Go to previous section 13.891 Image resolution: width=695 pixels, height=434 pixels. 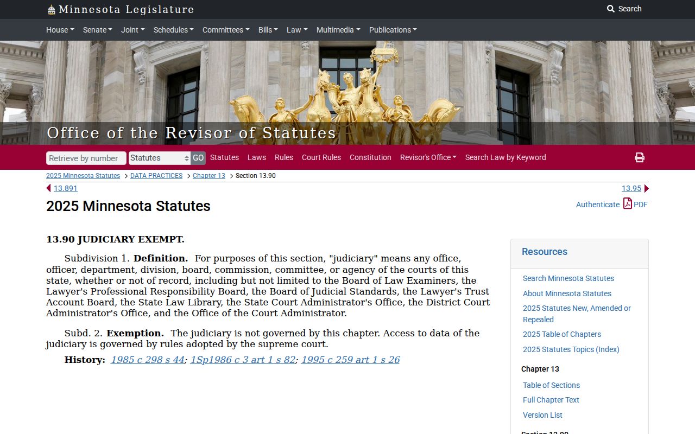pos(66,188)
